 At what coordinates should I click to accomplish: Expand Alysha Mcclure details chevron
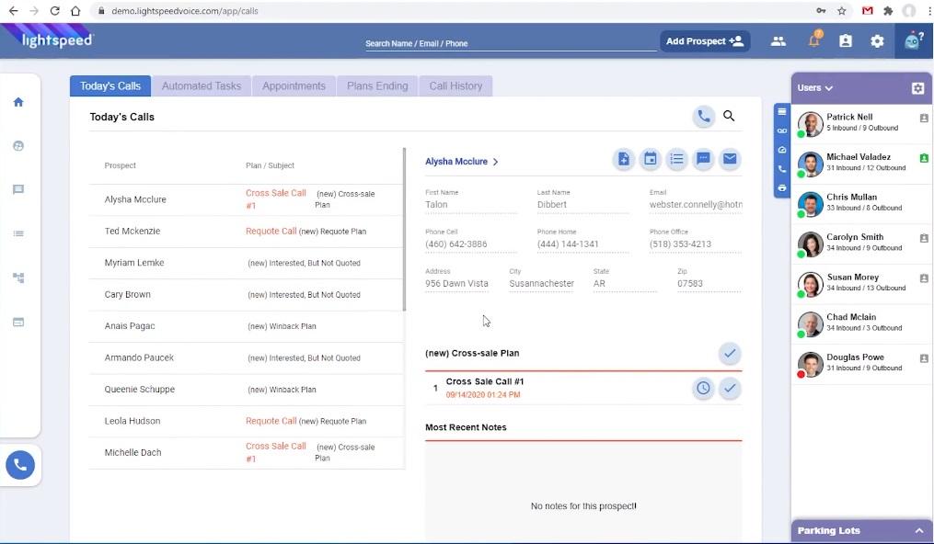[x=496, y=162]
